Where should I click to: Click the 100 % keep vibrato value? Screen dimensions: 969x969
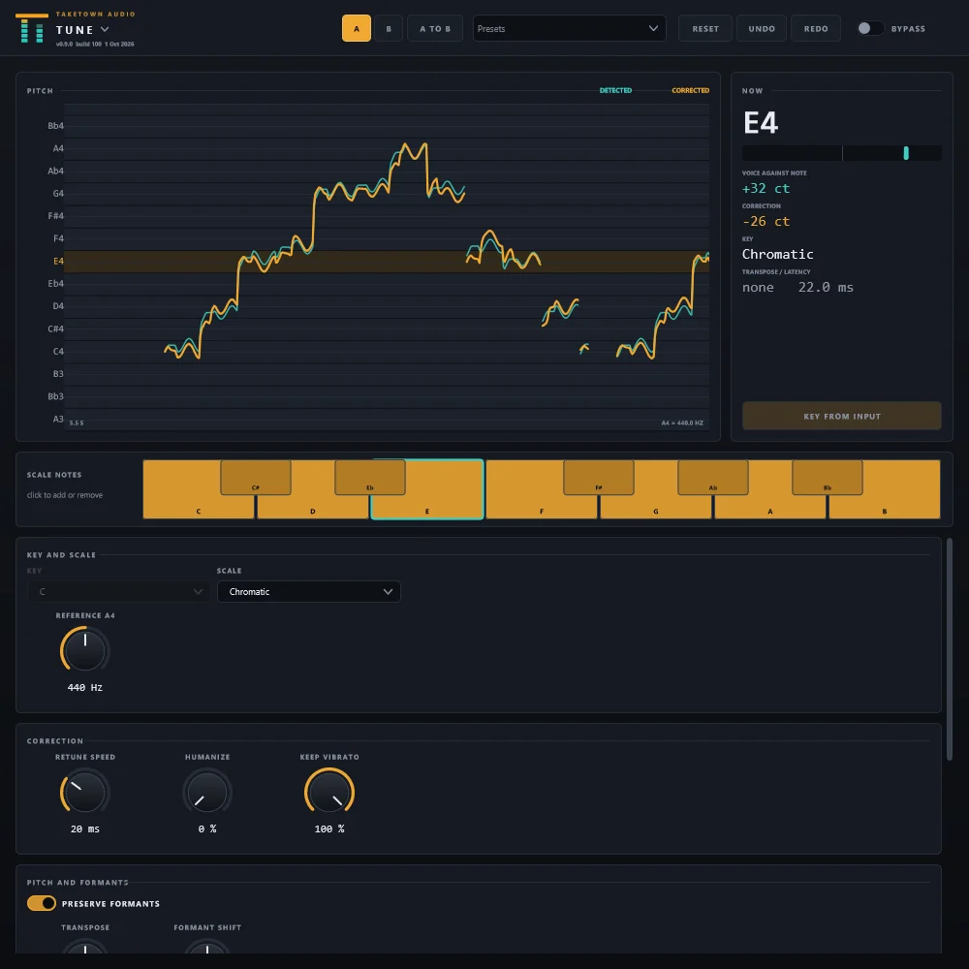pos(329,828)
